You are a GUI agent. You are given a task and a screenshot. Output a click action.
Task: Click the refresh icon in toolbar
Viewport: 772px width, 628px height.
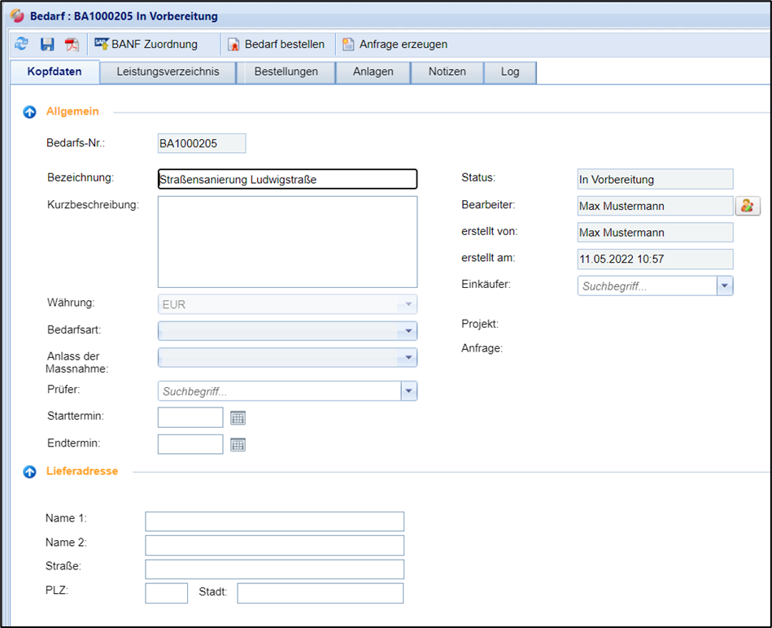pos(21,44)
